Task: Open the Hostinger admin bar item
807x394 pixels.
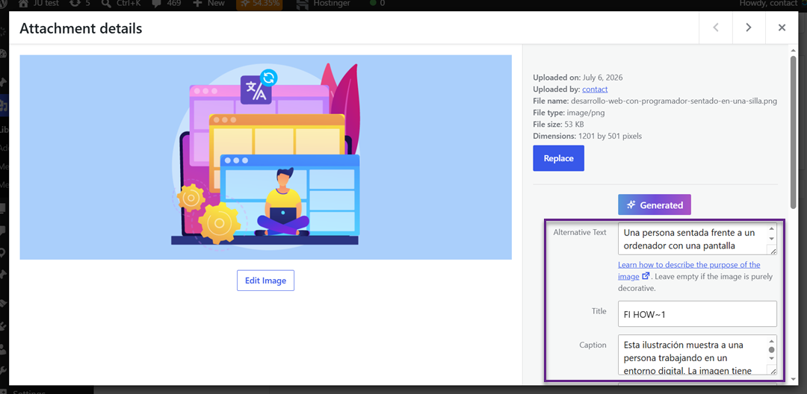Action: 325,3
